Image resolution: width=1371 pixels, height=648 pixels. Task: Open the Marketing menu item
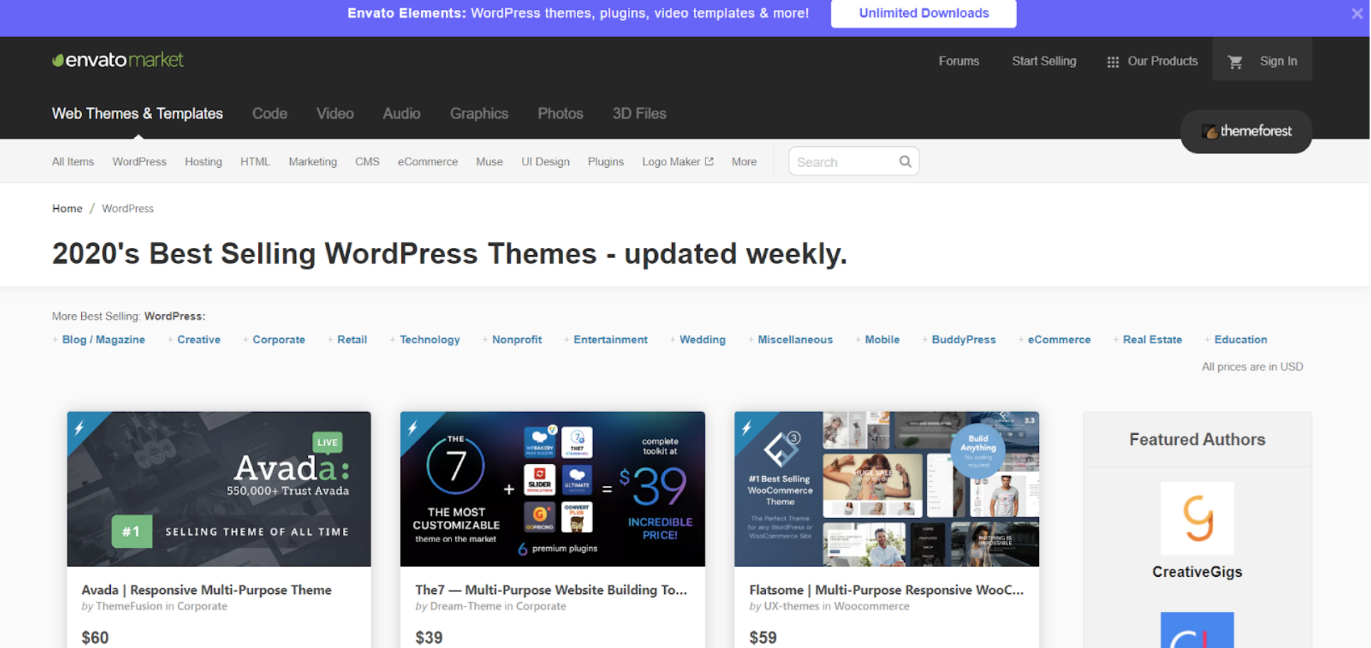[313, 162]
